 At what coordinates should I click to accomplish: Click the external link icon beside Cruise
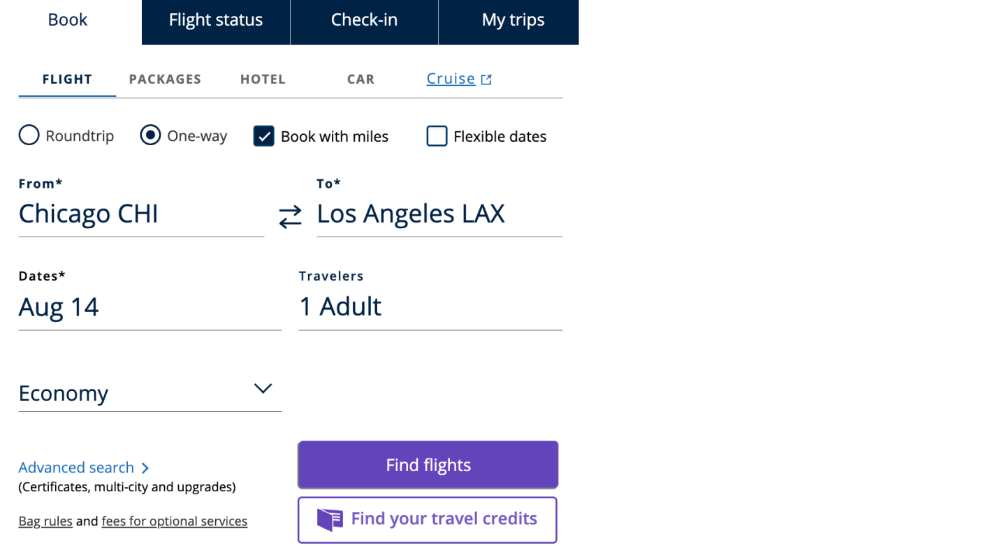486,80
